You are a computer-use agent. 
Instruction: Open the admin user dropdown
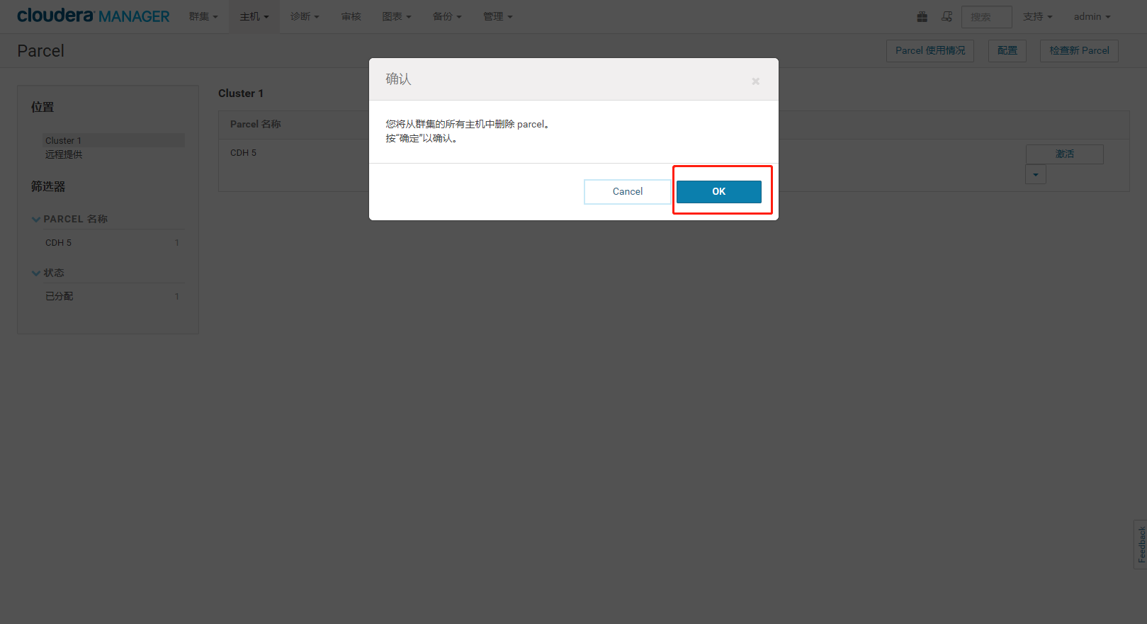(x=1092, y=16)
